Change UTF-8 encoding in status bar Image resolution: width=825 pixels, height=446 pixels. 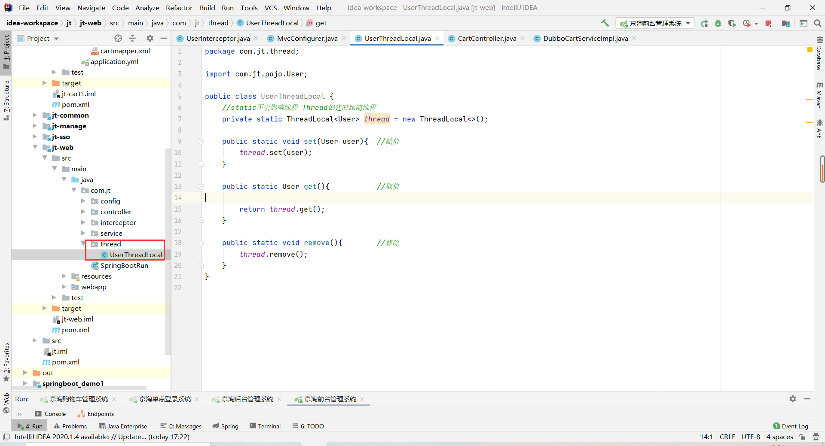(751, 437)
